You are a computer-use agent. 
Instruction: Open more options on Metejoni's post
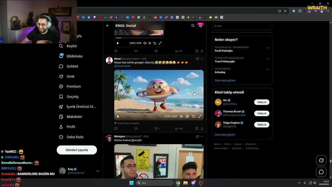tap(202, 136)
